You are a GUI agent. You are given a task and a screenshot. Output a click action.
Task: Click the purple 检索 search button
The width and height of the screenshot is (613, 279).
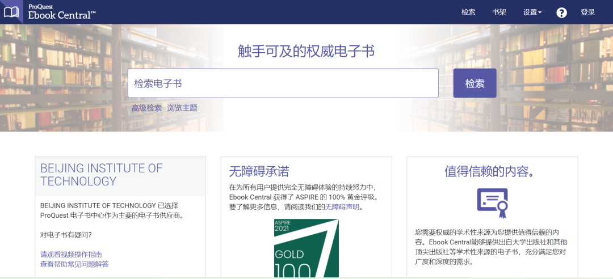pyautogui.click(x=475, y=83)
